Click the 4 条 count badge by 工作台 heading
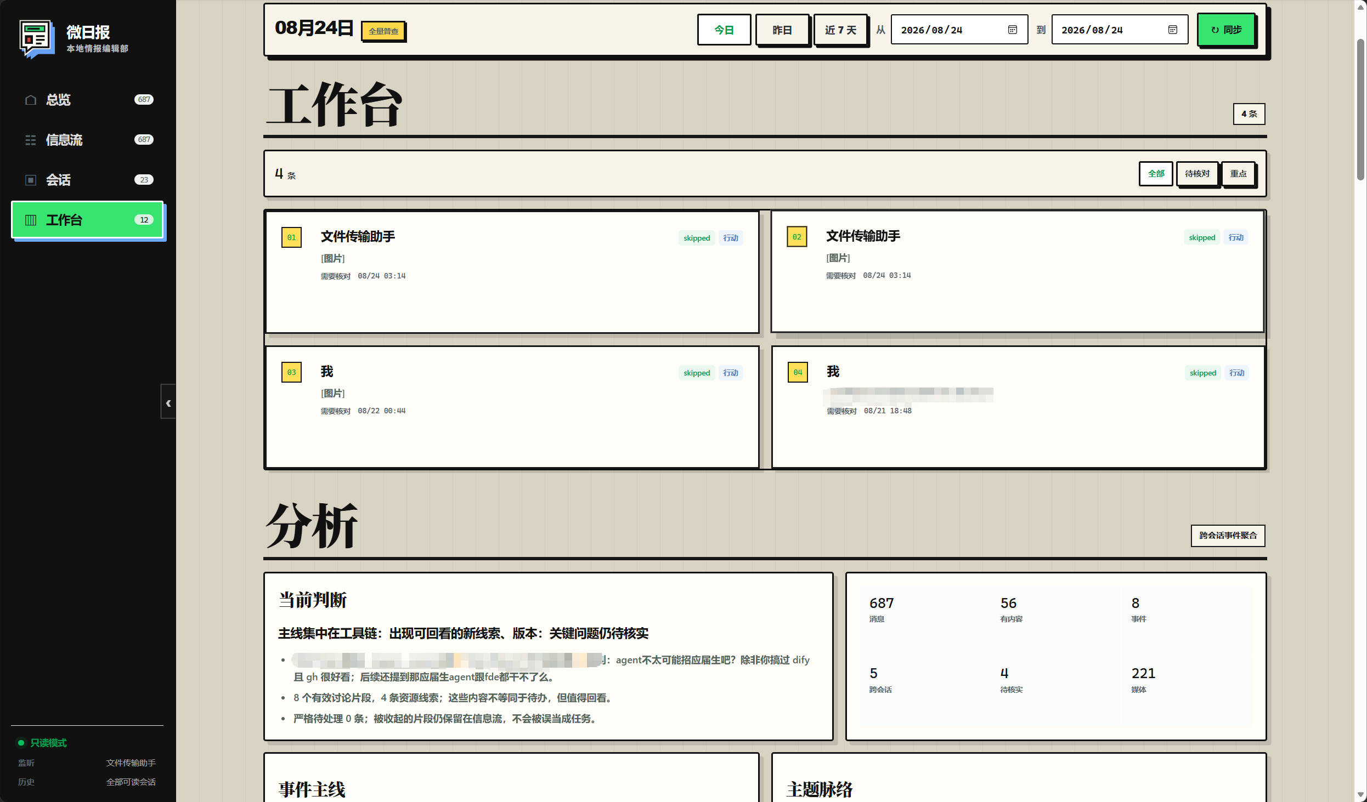The height and width of the screenshot is (802, 1367). (1249, 114)
